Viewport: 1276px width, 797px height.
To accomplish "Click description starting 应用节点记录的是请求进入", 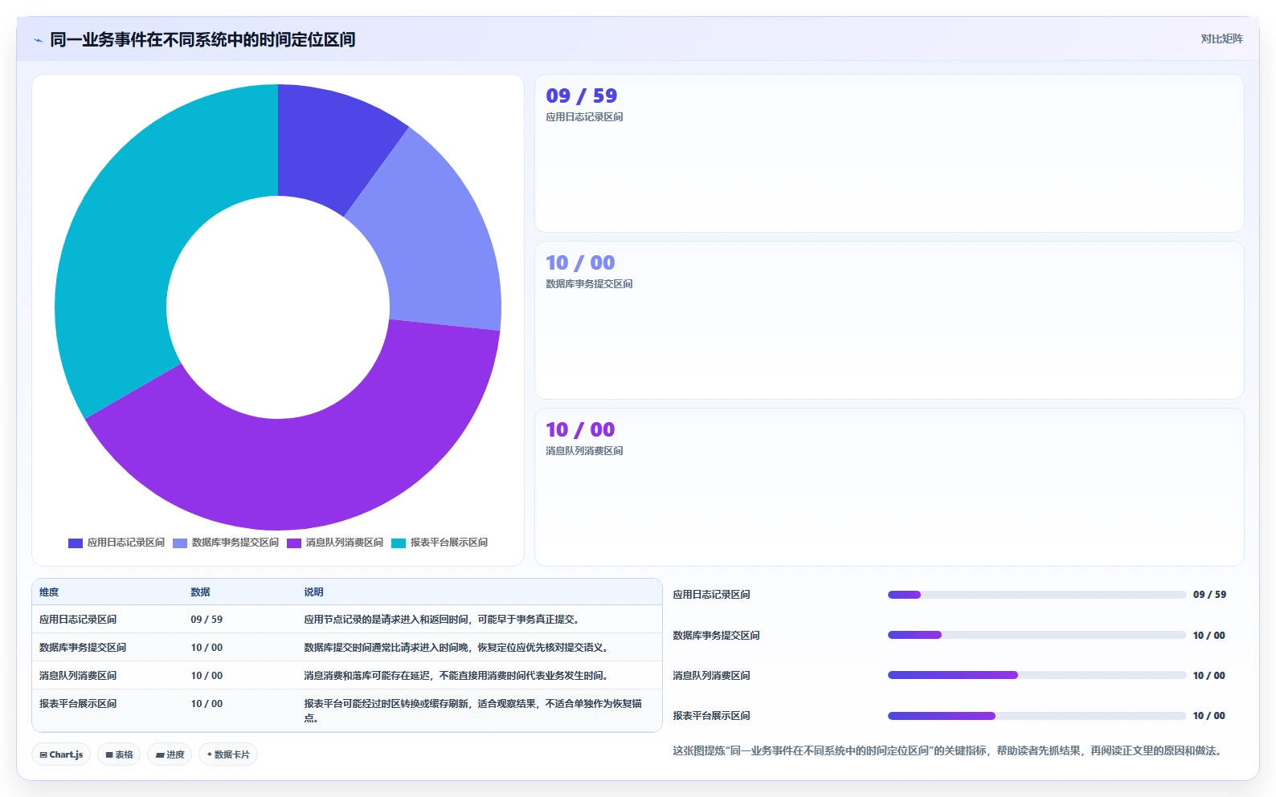I will (442, 620).
